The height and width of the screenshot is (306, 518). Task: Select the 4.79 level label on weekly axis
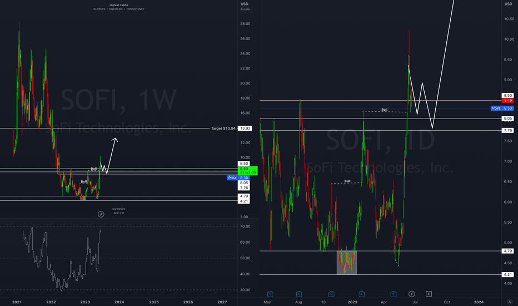coord(244,196)
